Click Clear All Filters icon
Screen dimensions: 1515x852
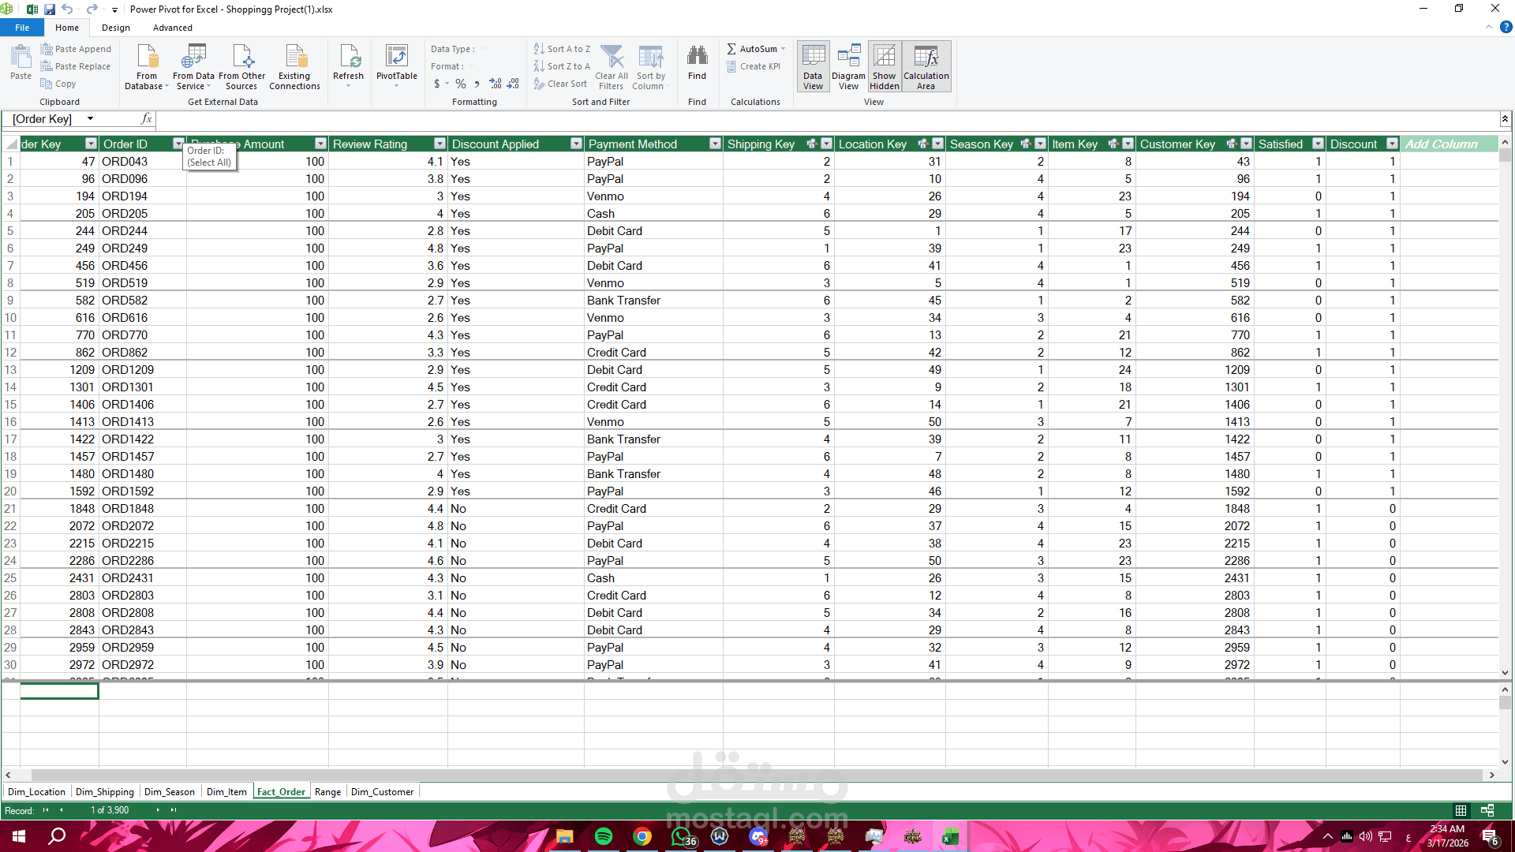click(x=612, y=58)
